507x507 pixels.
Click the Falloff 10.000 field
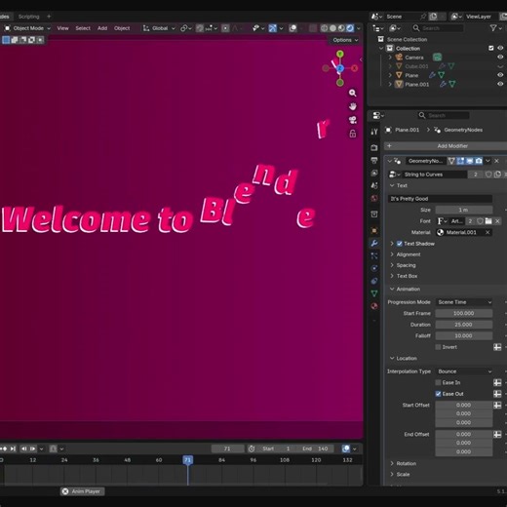[464, 335]
